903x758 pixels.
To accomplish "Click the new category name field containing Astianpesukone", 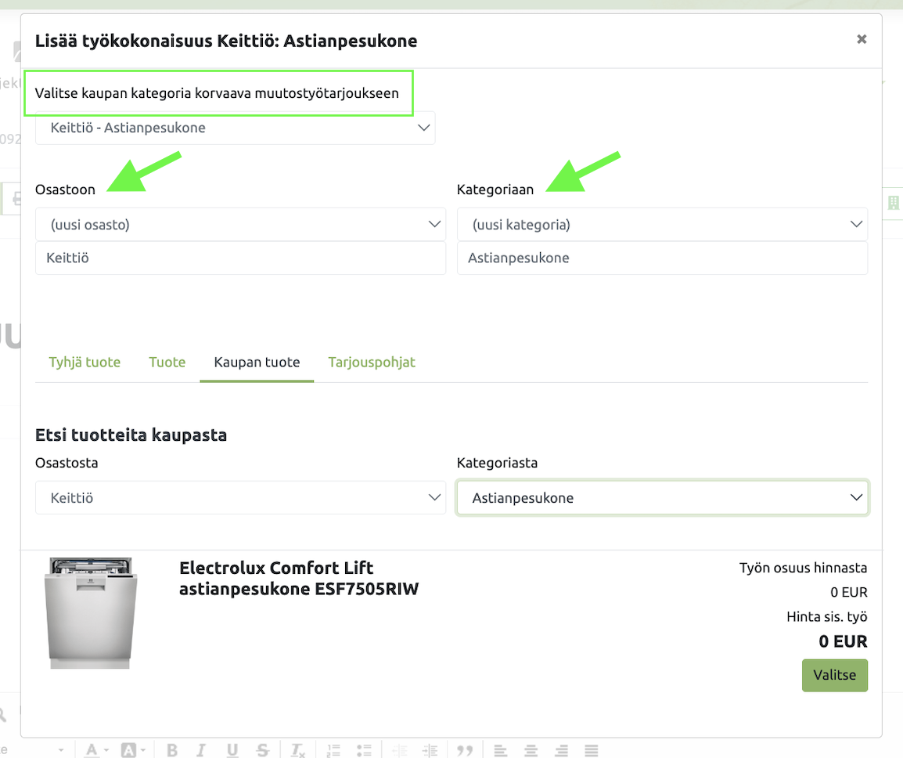I will tap(662, 258).
